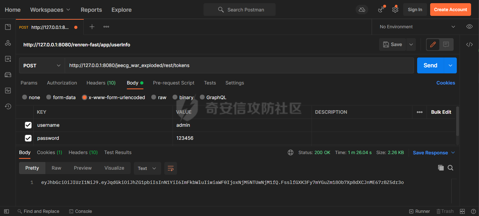The image size is (479, 216).
Task: Click the cloud offline sync icon
Action: (x=362, y=10)
